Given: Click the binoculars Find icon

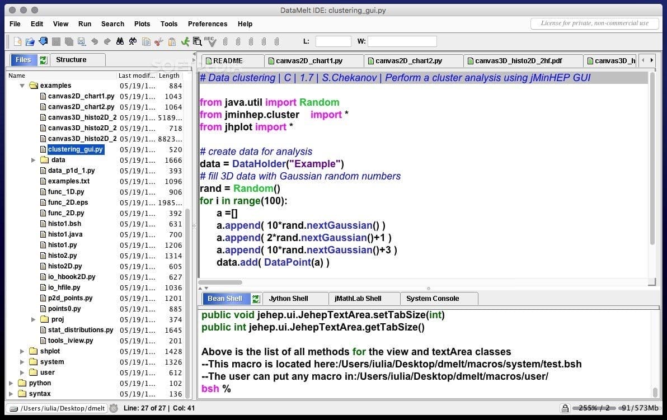Looking at the screenshot, I should (120, 41).
